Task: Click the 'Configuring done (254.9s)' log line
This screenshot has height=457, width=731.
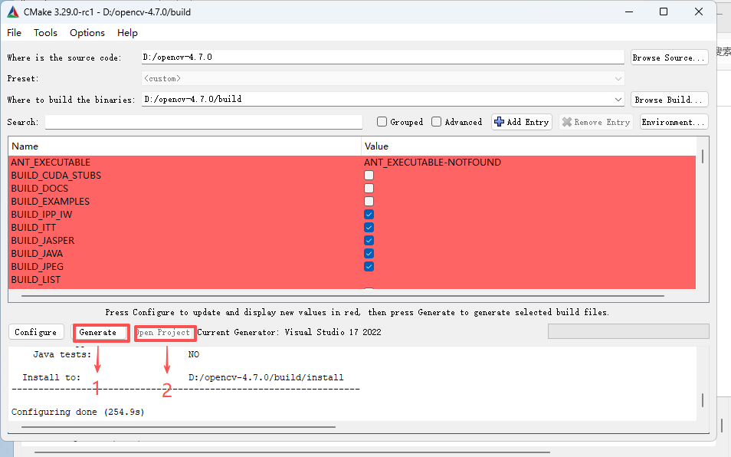Action: [78, 412]
